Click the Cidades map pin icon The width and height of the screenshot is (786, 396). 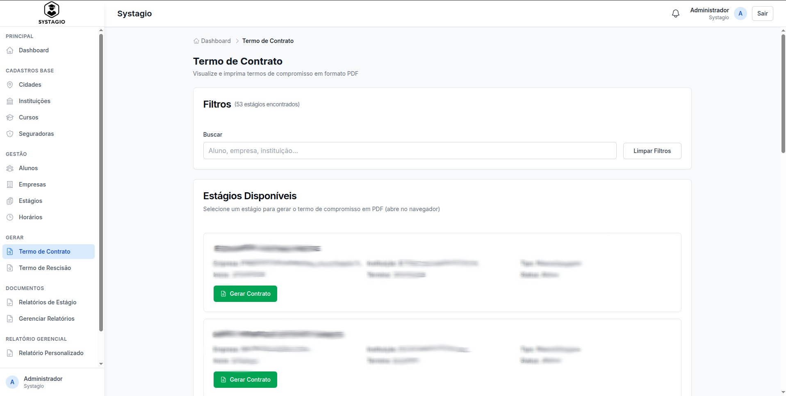tap(10, 85)
